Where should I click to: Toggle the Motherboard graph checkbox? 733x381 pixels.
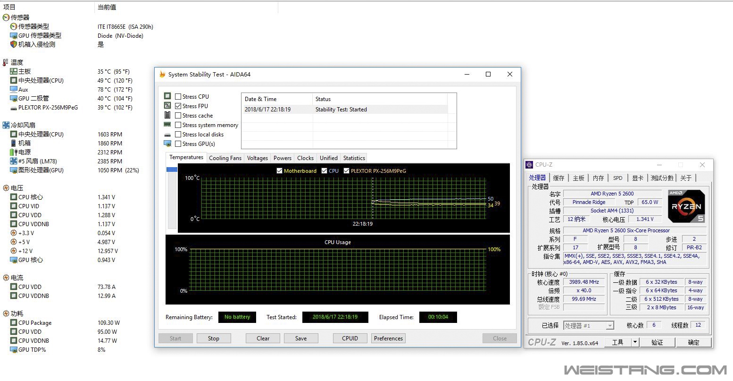tap(280, 171)
